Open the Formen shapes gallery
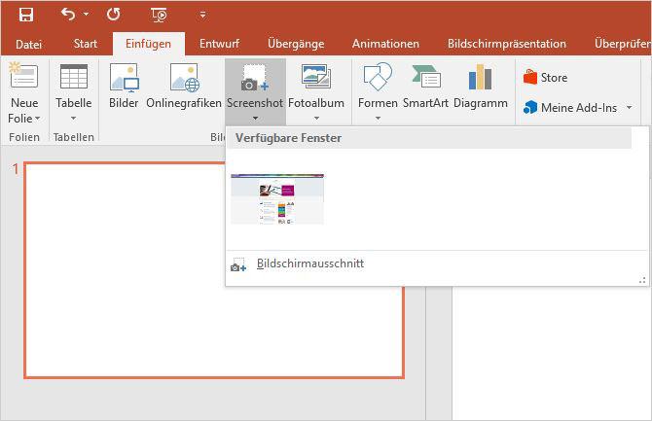 378,86
